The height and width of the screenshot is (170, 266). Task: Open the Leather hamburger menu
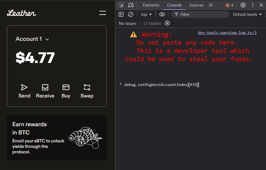(x=103, y=13)
